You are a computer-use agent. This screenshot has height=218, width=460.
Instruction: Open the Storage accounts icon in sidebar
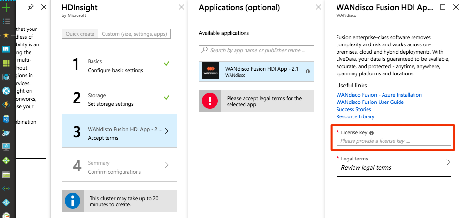pos(6,174)
